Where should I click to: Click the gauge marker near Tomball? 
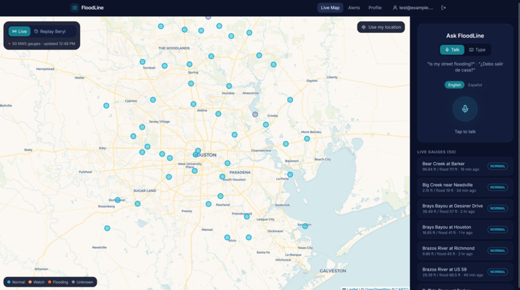143,62
